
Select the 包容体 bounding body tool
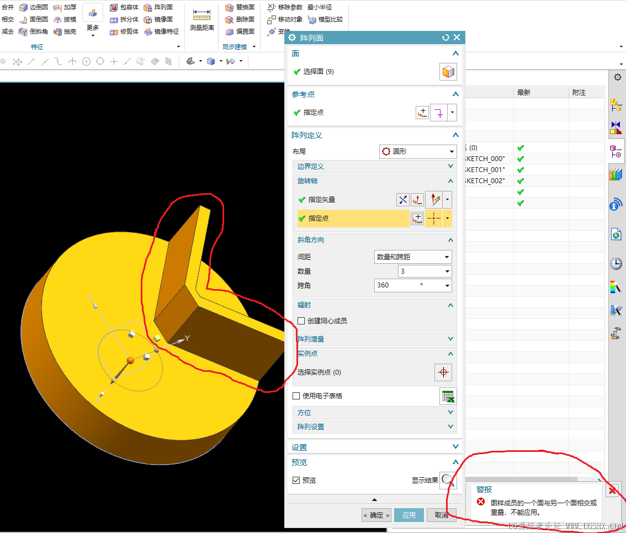pos(124,7)
